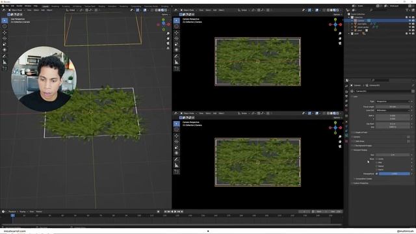Toggle camera view icon in left viewport
The width and height of the screenshot is (416, 234).
[x=168, y=44]
